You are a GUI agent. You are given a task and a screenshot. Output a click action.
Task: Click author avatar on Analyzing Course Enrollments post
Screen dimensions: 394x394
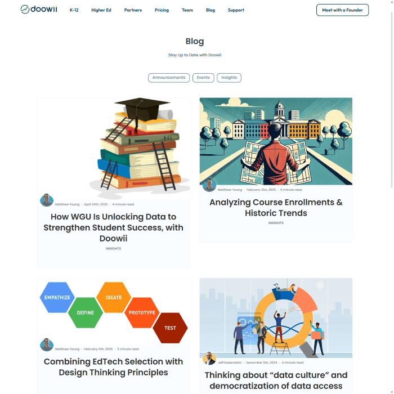pos(209,185)
